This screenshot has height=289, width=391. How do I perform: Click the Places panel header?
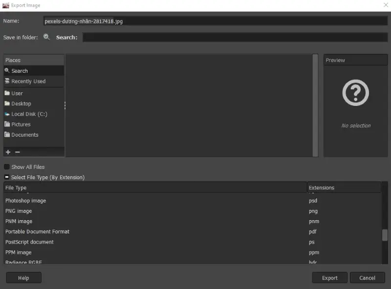coord(34,60)
